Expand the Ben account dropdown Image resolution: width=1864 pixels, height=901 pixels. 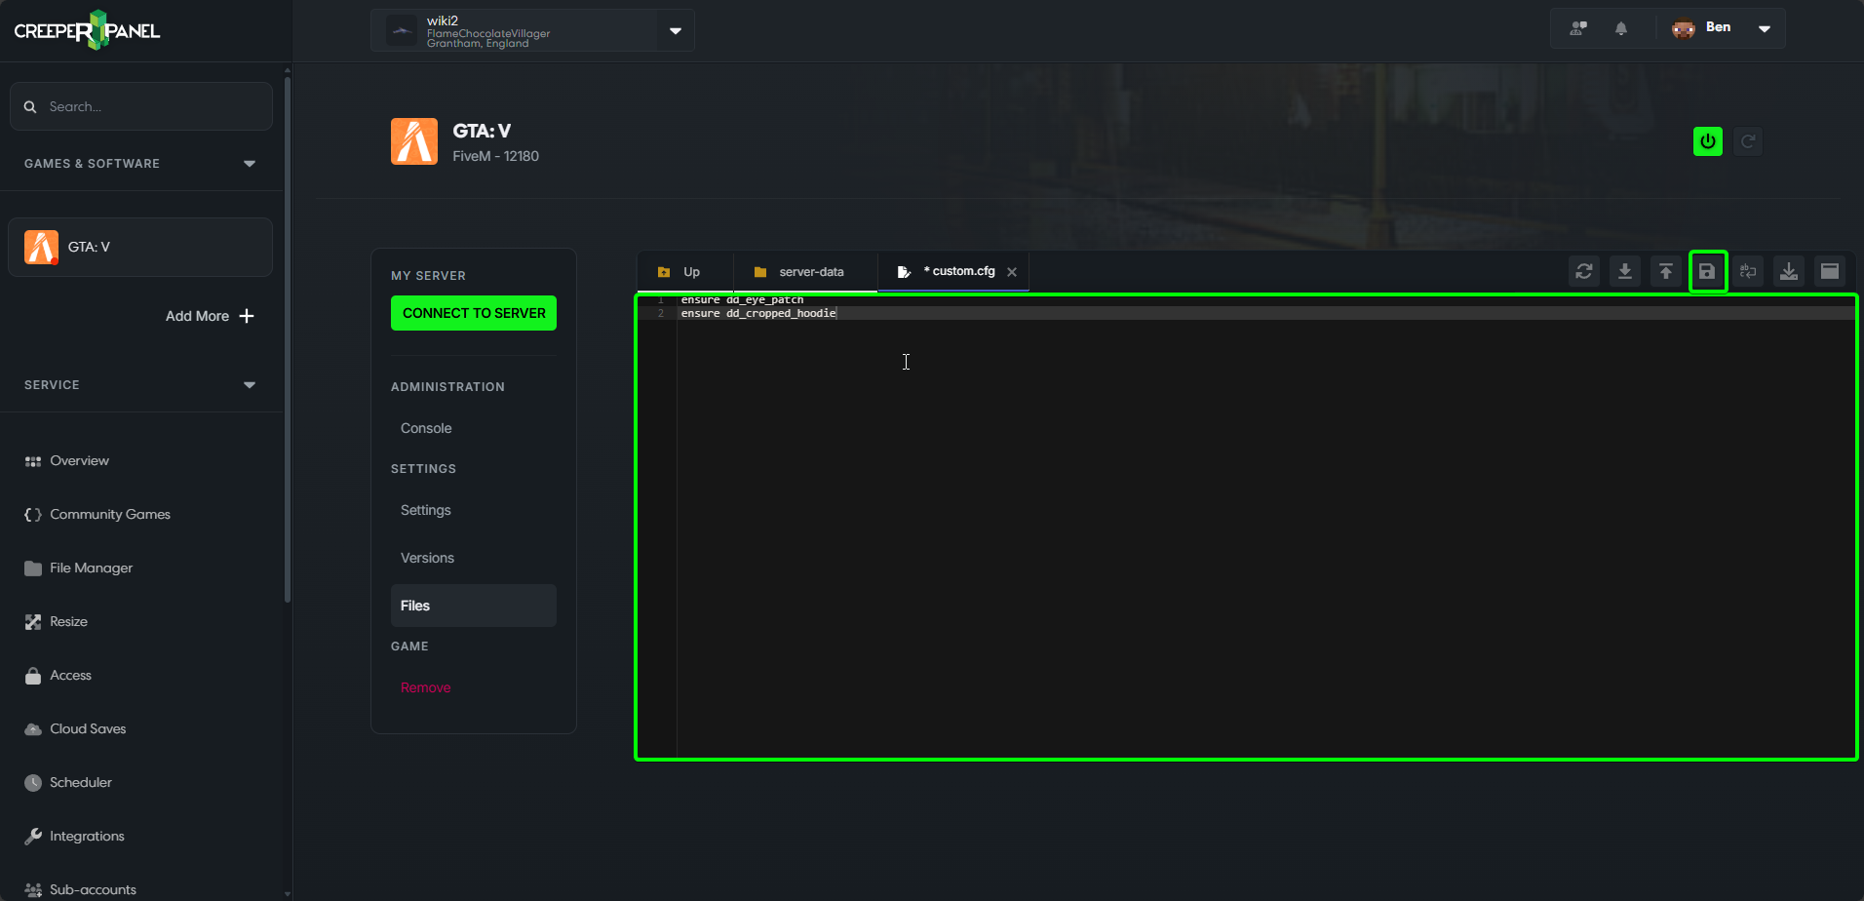[1763, 28]
